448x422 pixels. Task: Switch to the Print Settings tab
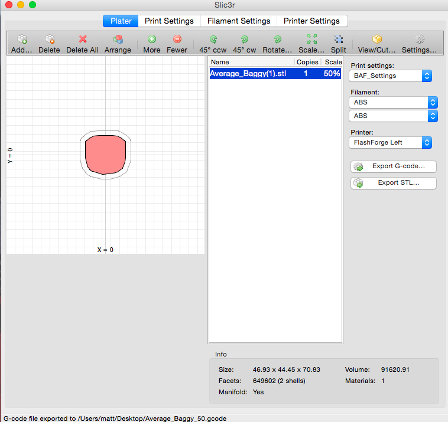click(169, 21)
